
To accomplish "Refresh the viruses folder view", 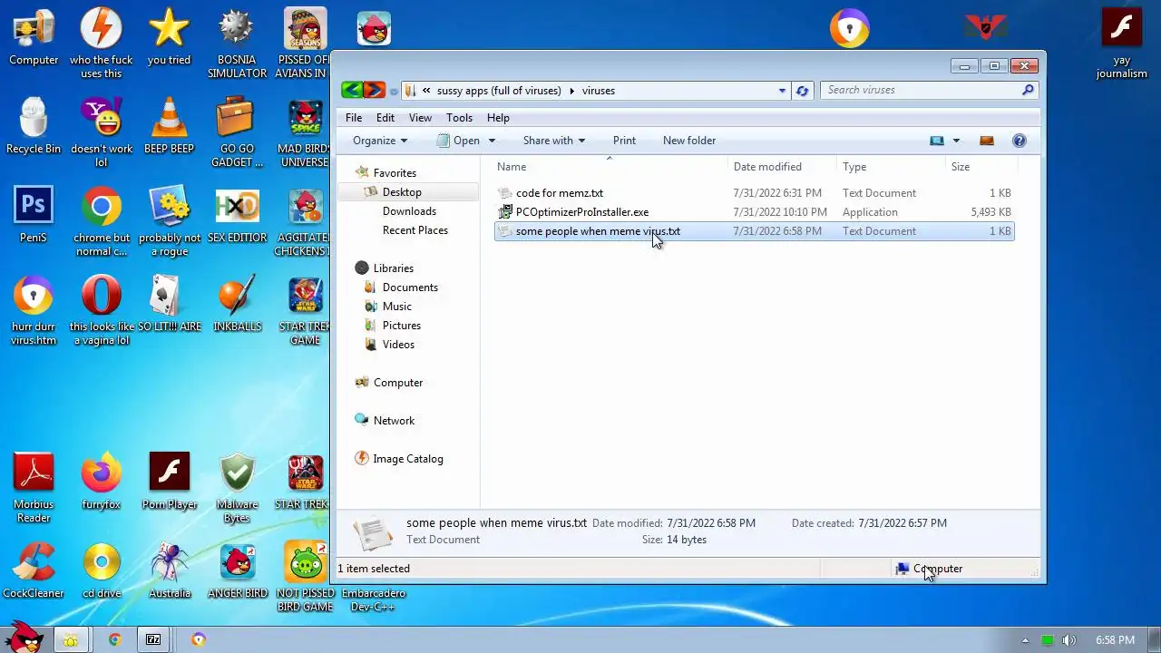I will tap(802, 91).
